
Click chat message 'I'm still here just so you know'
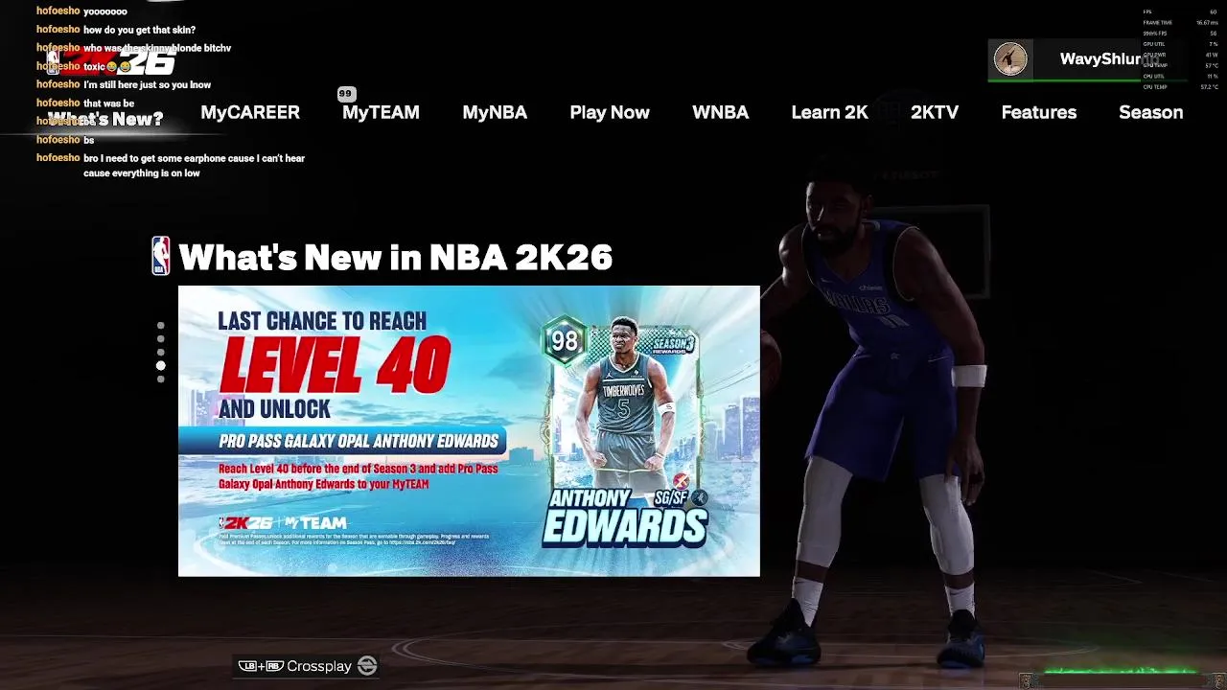(x=147, y=84)
